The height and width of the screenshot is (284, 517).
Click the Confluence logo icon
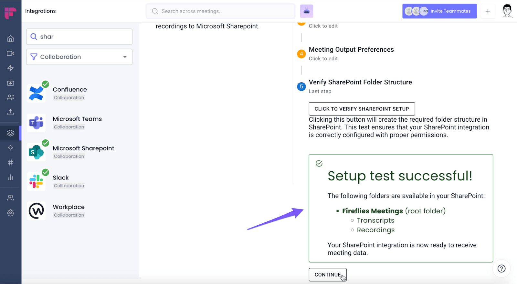[36, 94]
